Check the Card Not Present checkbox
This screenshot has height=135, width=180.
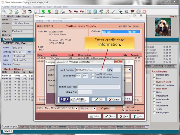93,74
